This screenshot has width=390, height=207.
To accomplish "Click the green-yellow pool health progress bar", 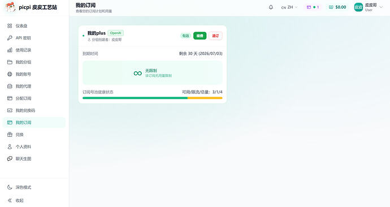I will point(153,98).
